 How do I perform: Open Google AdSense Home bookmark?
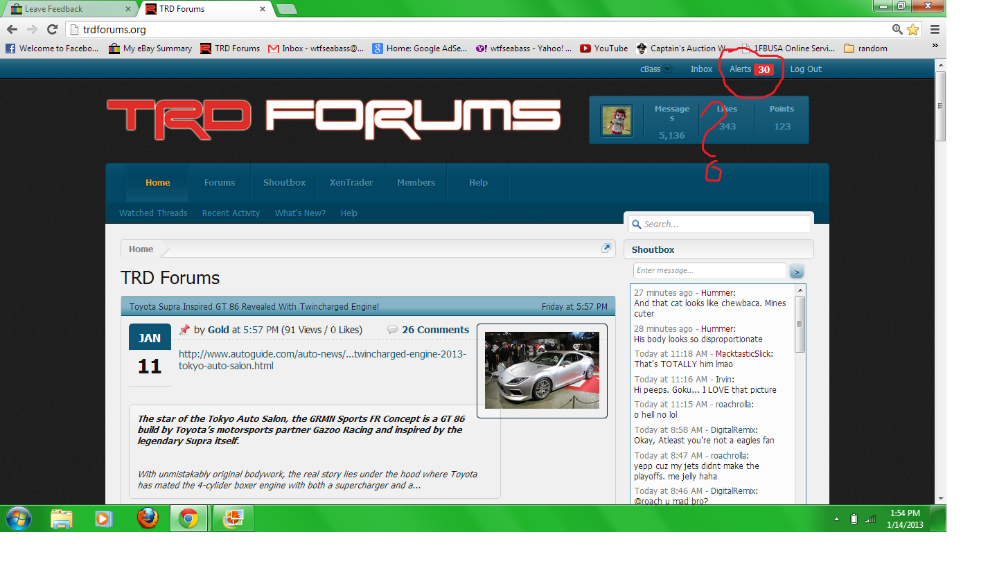coord(420,48)
